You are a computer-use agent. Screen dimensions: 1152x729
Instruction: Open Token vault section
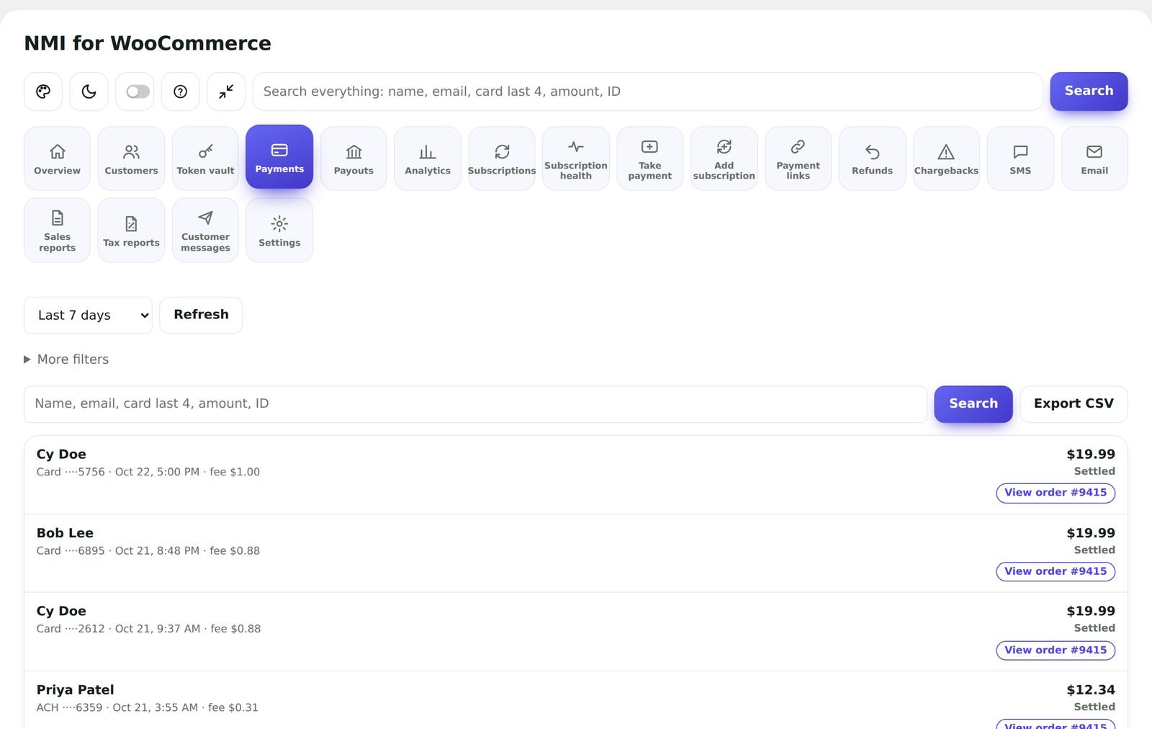[x=205, y=158]
